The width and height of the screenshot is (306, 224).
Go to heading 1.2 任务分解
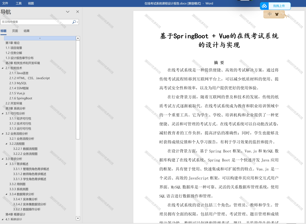click(14, 53)
